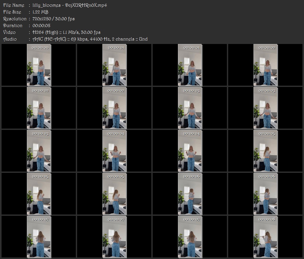Select the file size value '1.22 MB'

pyautogui.click(x=40, y=12)
